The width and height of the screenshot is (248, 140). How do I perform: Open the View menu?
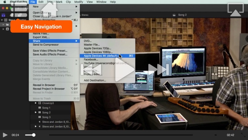click(x=90, y=2)
